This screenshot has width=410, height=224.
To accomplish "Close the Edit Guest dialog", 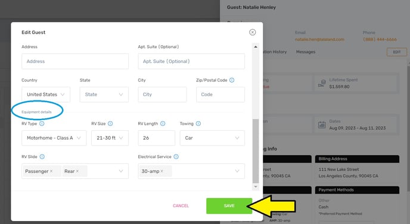I will pos(252,32).
